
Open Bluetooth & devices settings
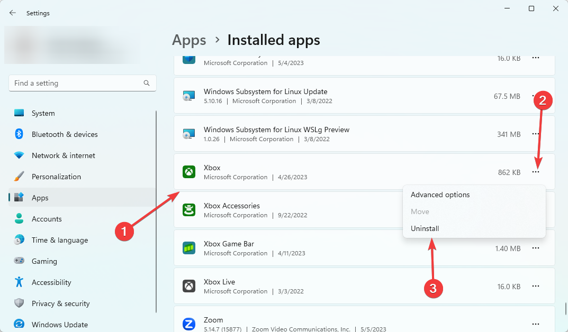click(x=65, y=134)
